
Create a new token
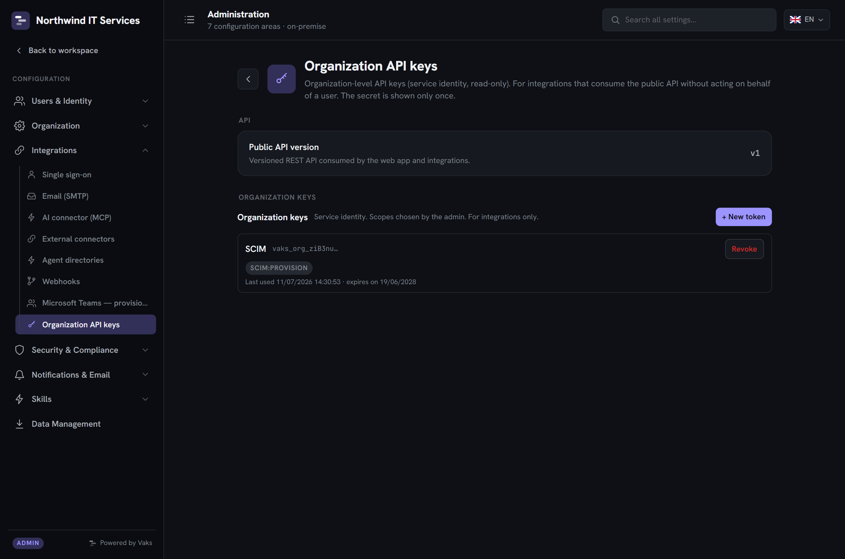pyautogui.click(x=743, y=217)
